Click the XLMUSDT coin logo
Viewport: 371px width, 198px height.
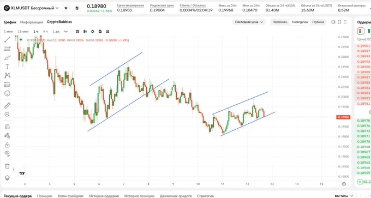pos(7,8)
